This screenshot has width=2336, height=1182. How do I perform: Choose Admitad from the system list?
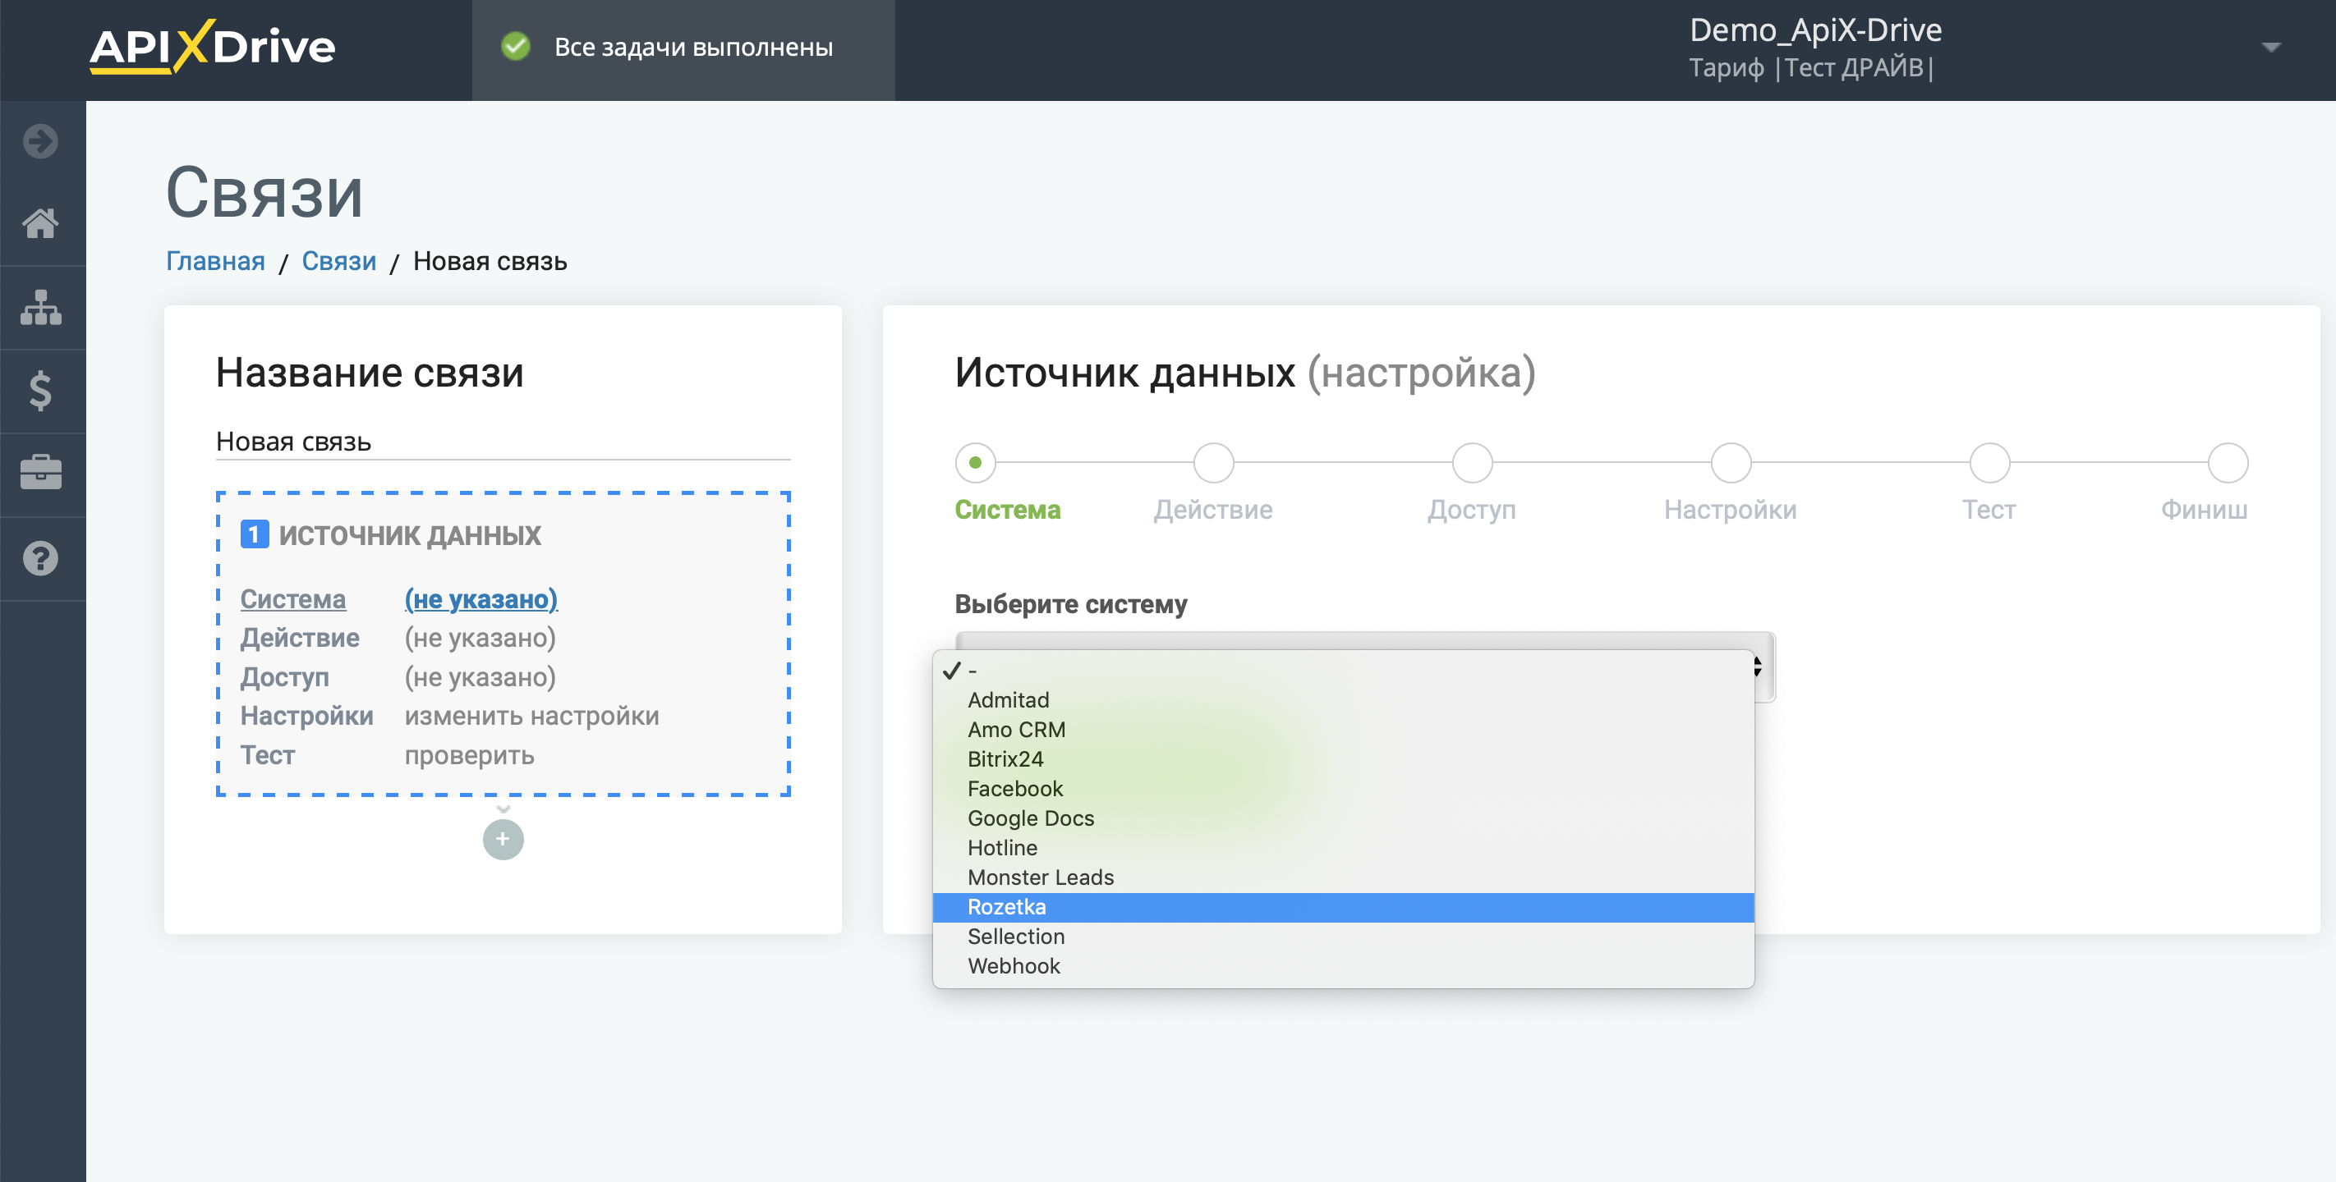point(1343,700)
